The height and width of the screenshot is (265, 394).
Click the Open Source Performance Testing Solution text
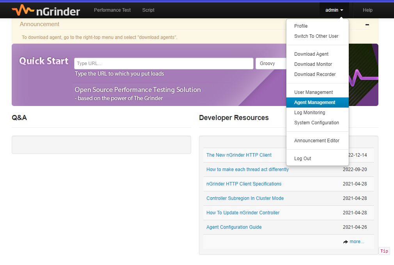pos(138,90)
